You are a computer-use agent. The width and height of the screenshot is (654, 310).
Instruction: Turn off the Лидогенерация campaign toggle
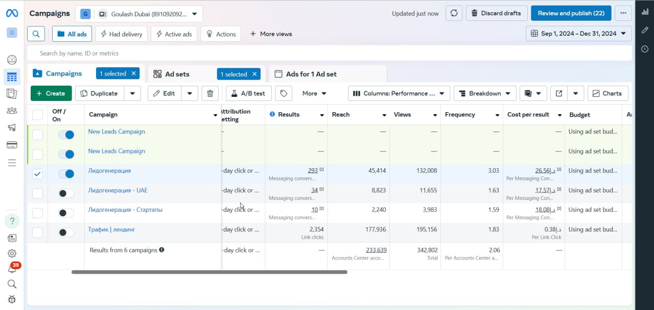[66, 174]
